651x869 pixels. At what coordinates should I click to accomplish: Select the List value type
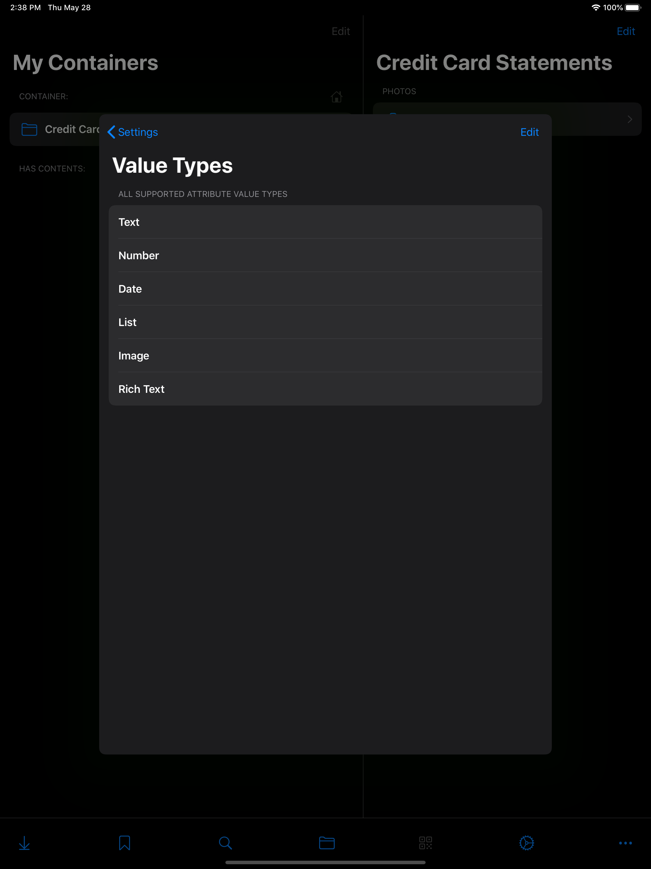pos(325,322)
